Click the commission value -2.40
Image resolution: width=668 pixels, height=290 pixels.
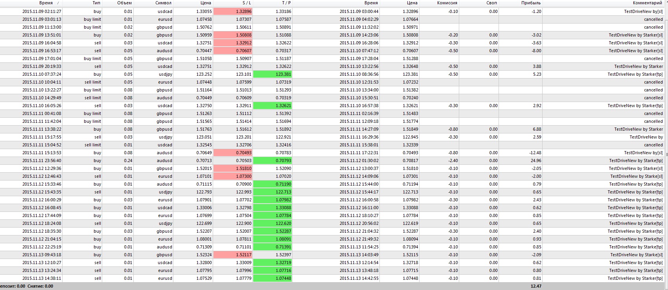[453, 161]
